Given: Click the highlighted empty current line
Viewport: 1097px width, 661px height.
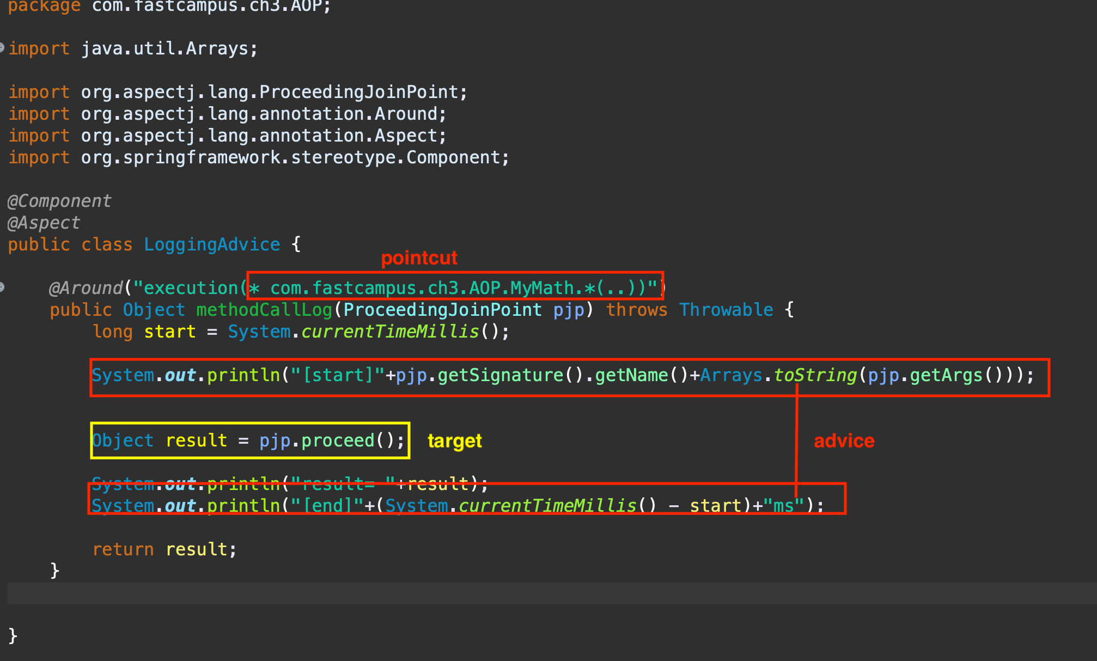Looking at the screenshot, I should pos(545,593).
